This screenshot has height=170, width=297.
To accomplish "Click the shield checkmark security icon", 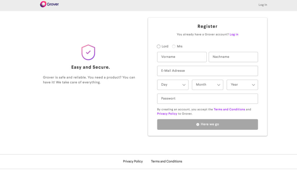I will 88,52.
